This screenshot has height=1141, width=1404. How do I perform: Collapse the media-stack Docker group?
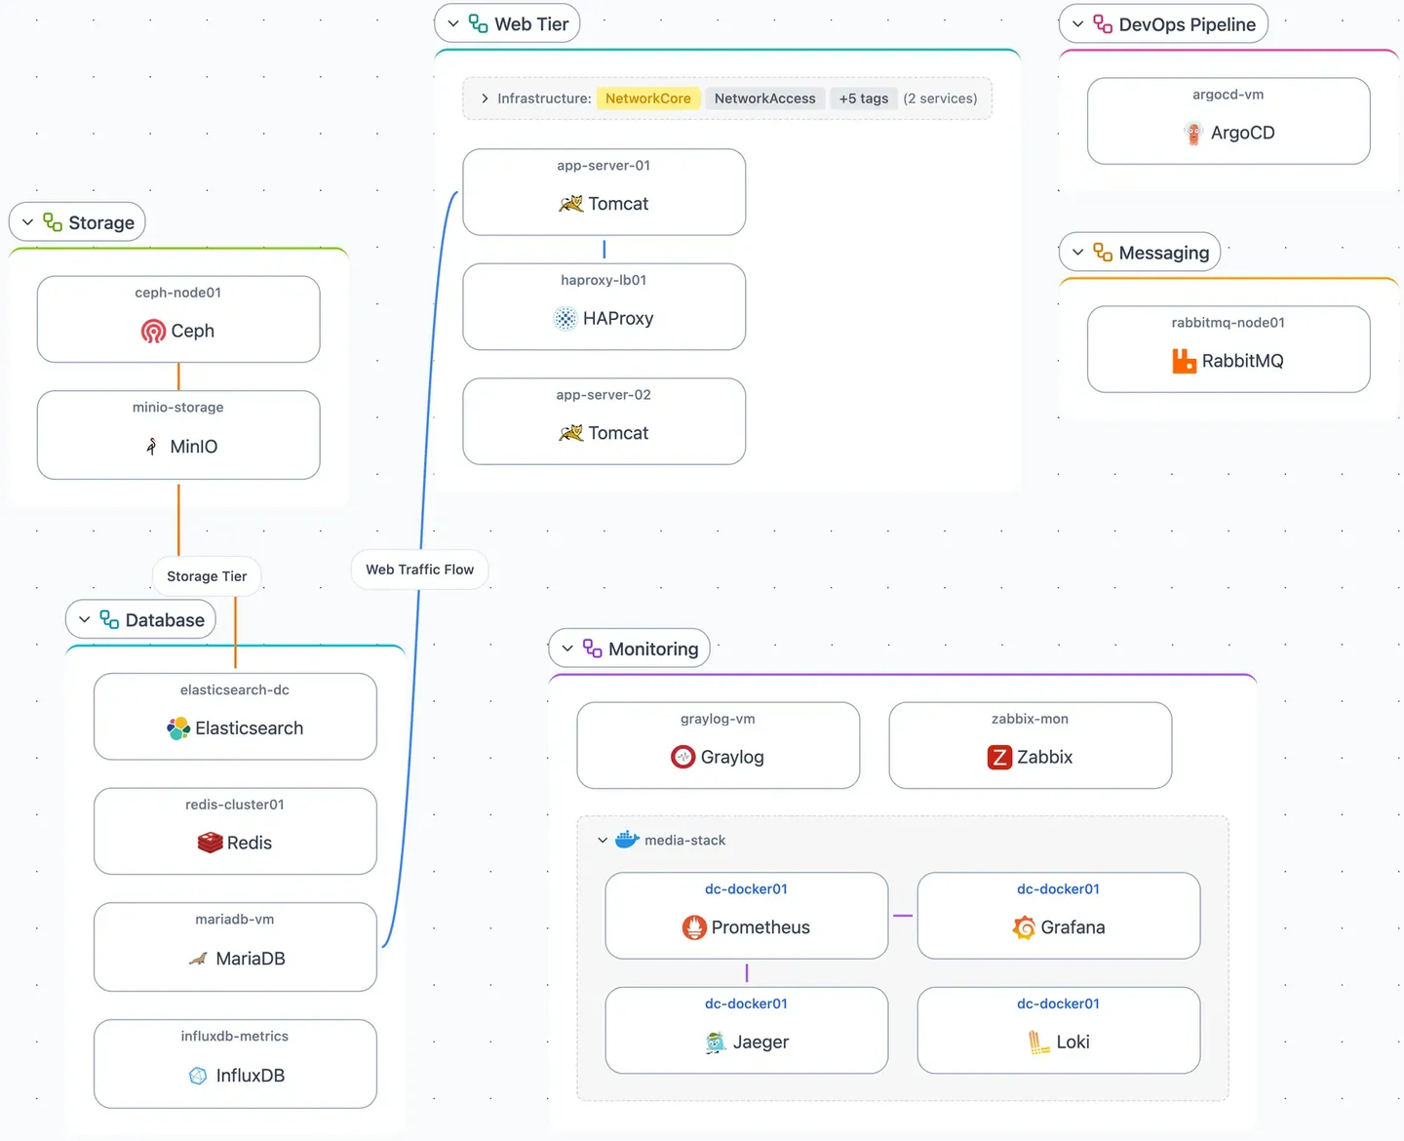tap(603, 840)
